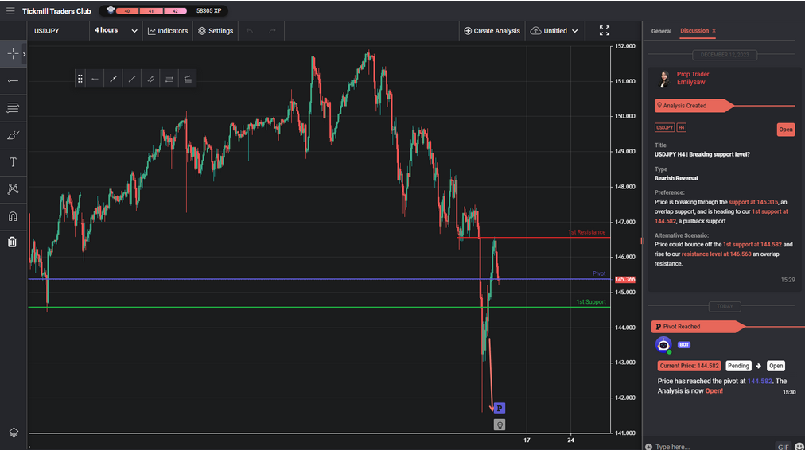This screenshot has width=805, height=450.
Task: Toggle fullscreen chart mode
Action: pyautogui.click(x=605, y=31)
